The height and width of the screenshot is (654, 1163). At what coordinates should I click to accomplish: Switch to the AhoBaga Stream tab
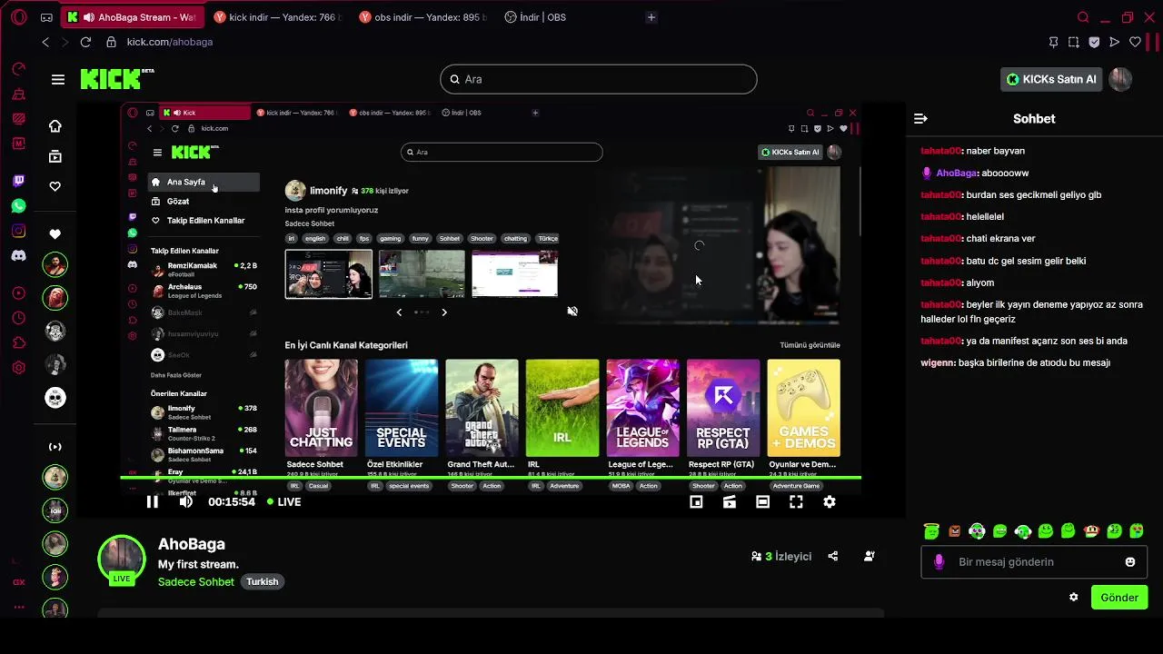tap(134, 17)
